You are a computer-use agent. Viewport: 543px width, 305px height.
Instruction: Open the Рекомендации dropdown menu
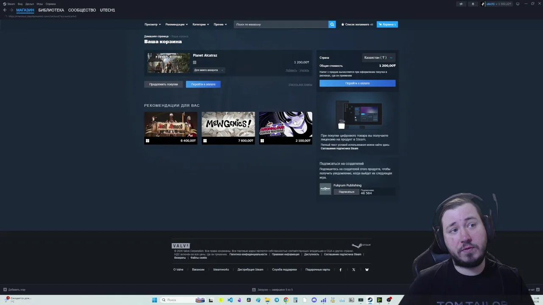coord(176,24)
